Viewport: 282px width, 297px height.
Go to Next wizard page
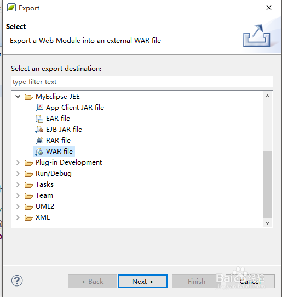[x=143, y=282]
